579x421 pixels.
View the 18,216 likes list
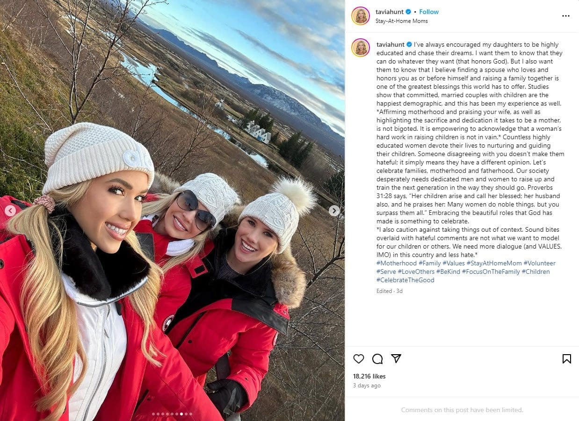[369, 376]
